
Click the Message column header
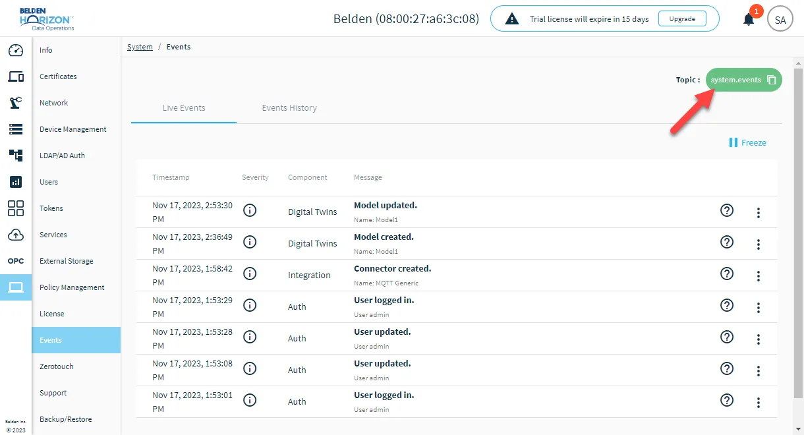pos(368,177)
